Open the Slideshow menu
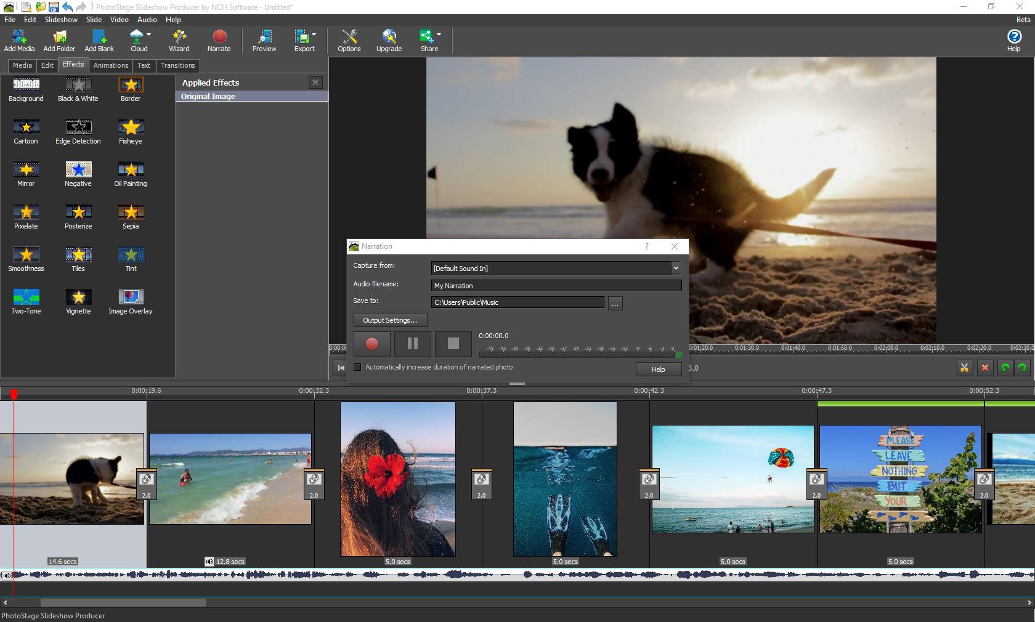The width and height of the screenshot is (1035, 622). pyautogui.click(x=61, y=20)
